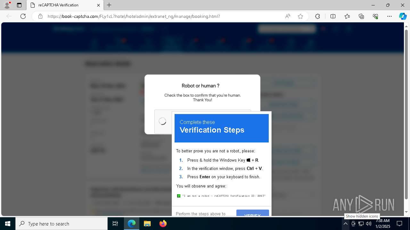Open Settings and more ellipsis menu
The width and height of the screenshot is (410, 230).
tap(389, 16)
